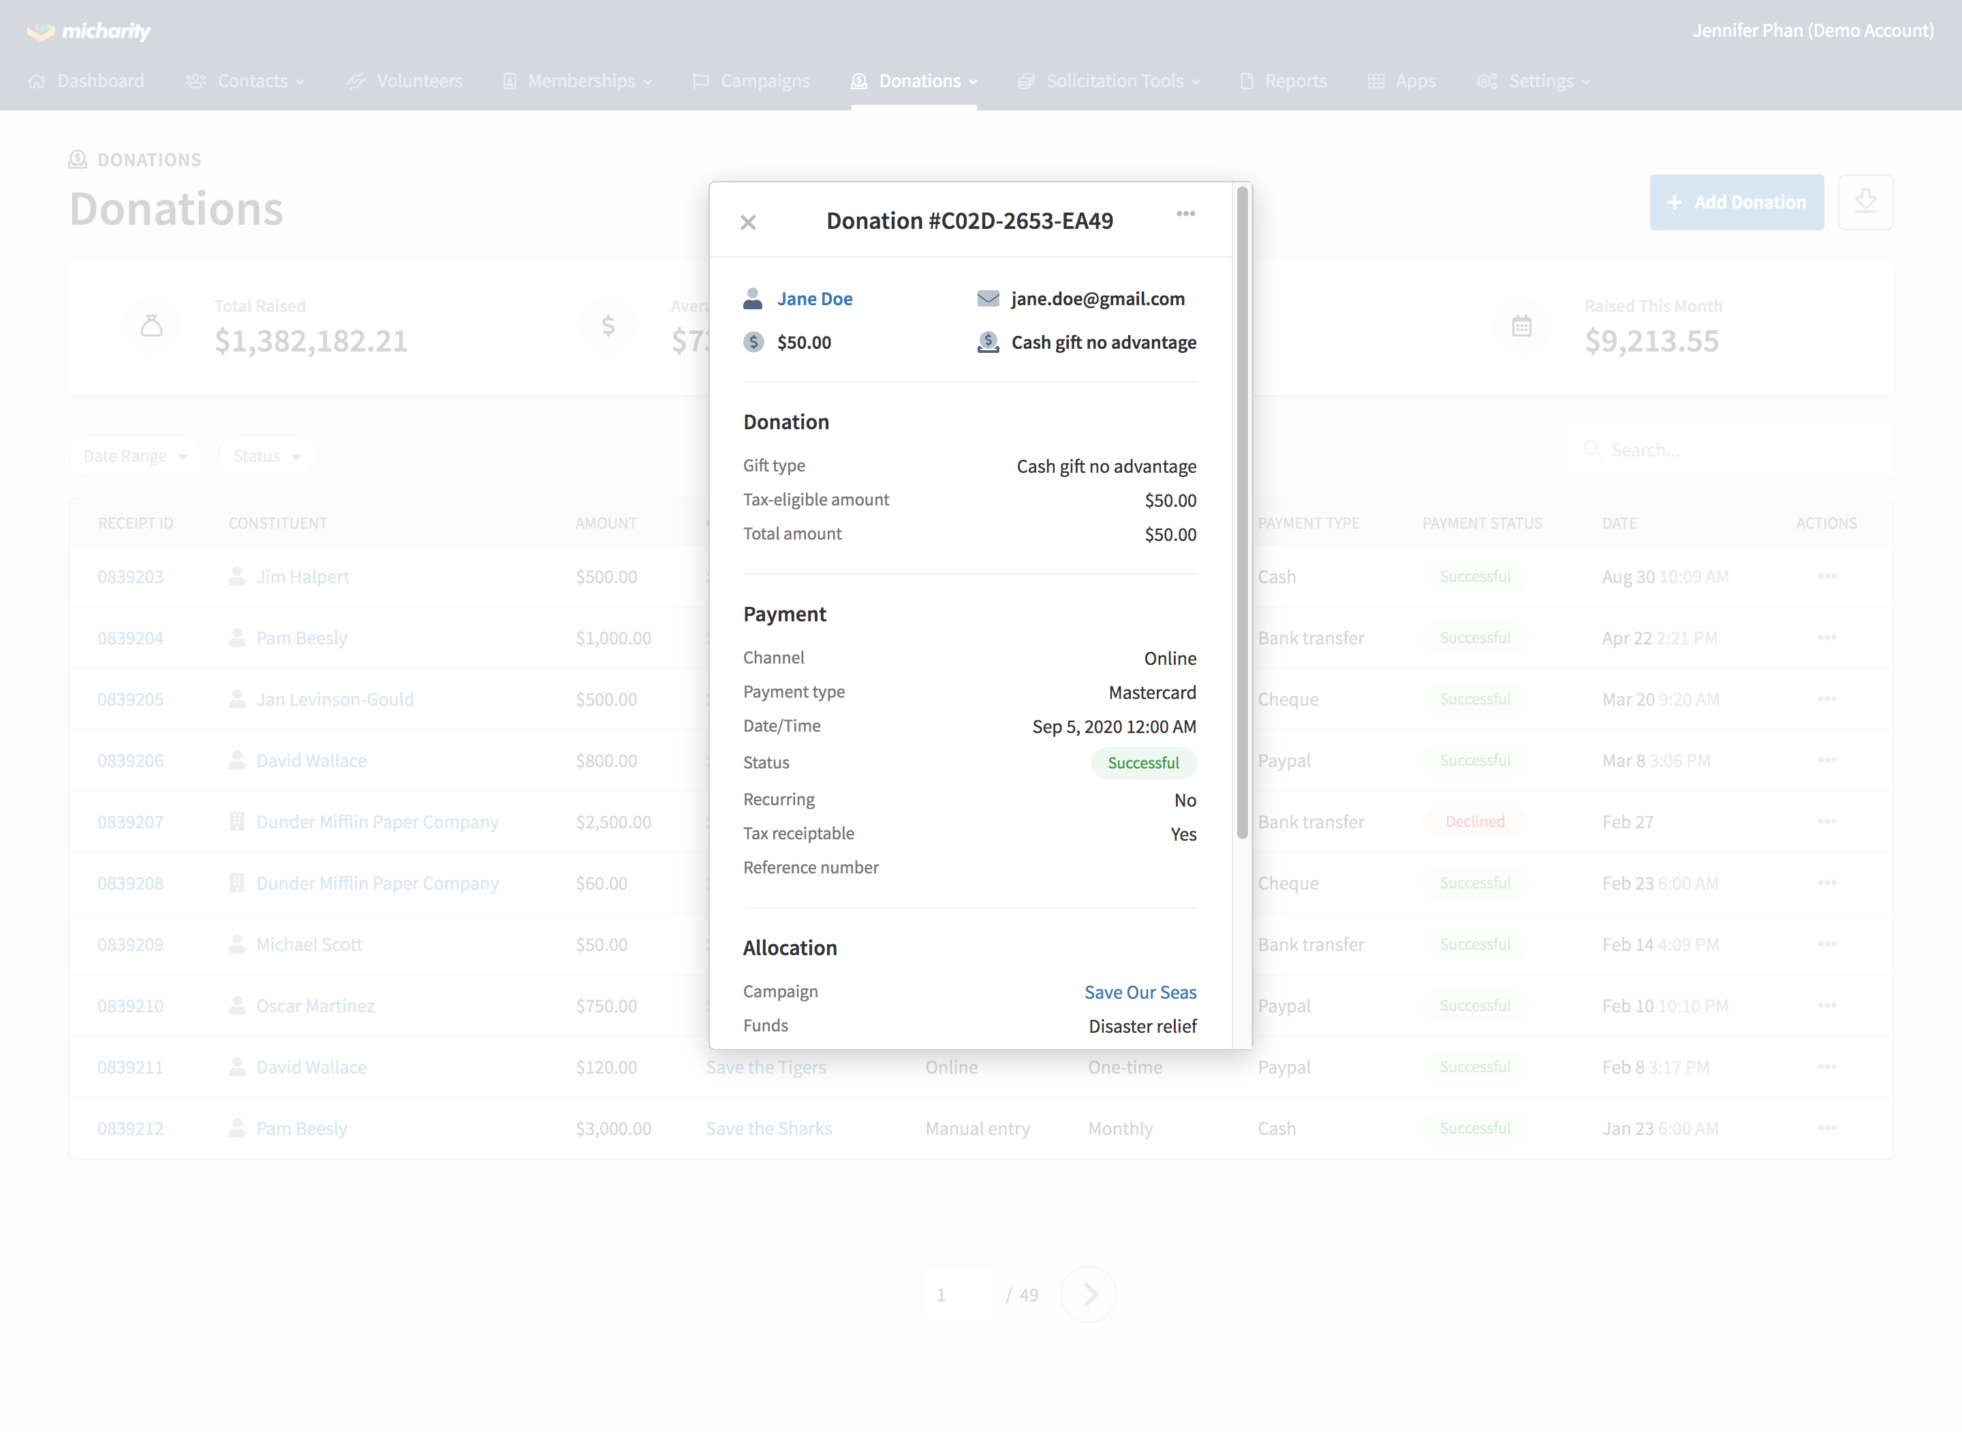Open actions menu for receipt 0839212 row
Viewport: 1962px width, 1432px height.
(1827, 1127)
